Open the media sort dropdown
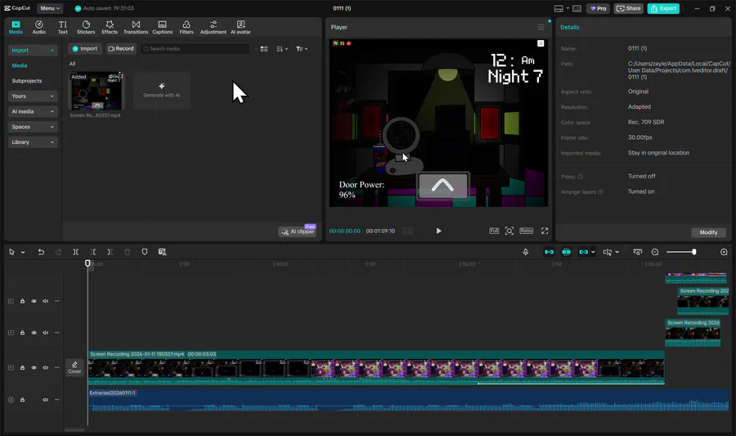736x436 pixels. coord(282,49)
